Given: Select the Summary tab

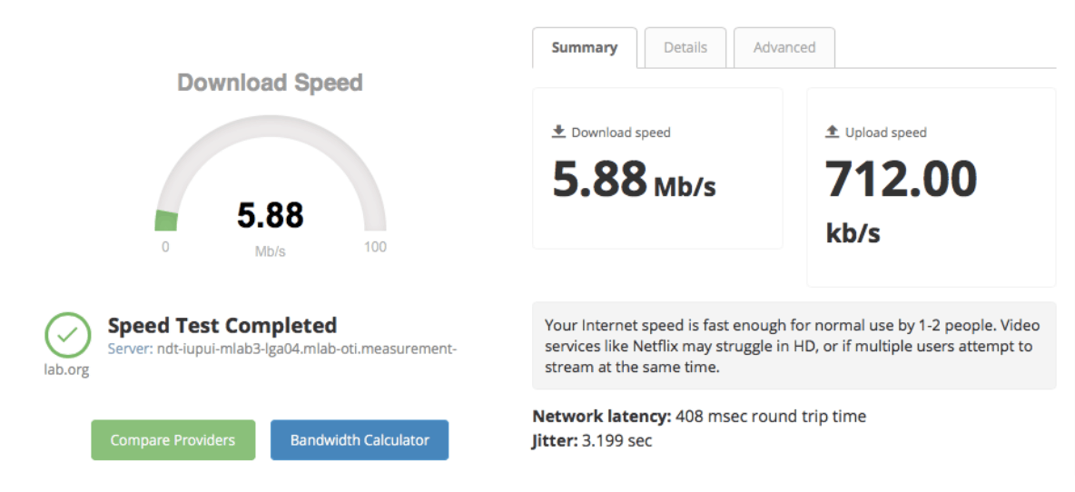Looking at the screenshot, I should (584, 47).
